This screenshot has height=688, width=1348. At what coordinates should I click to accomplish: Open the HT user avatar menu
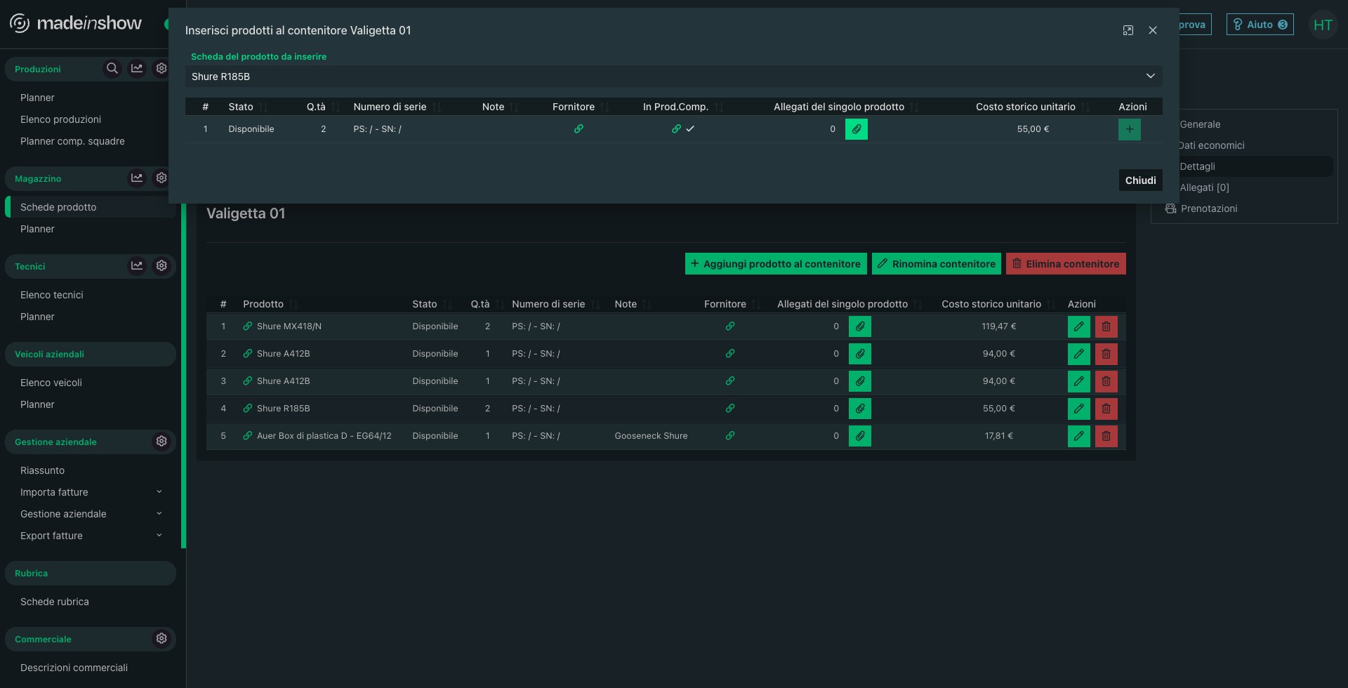click(x=1323, y=25)
